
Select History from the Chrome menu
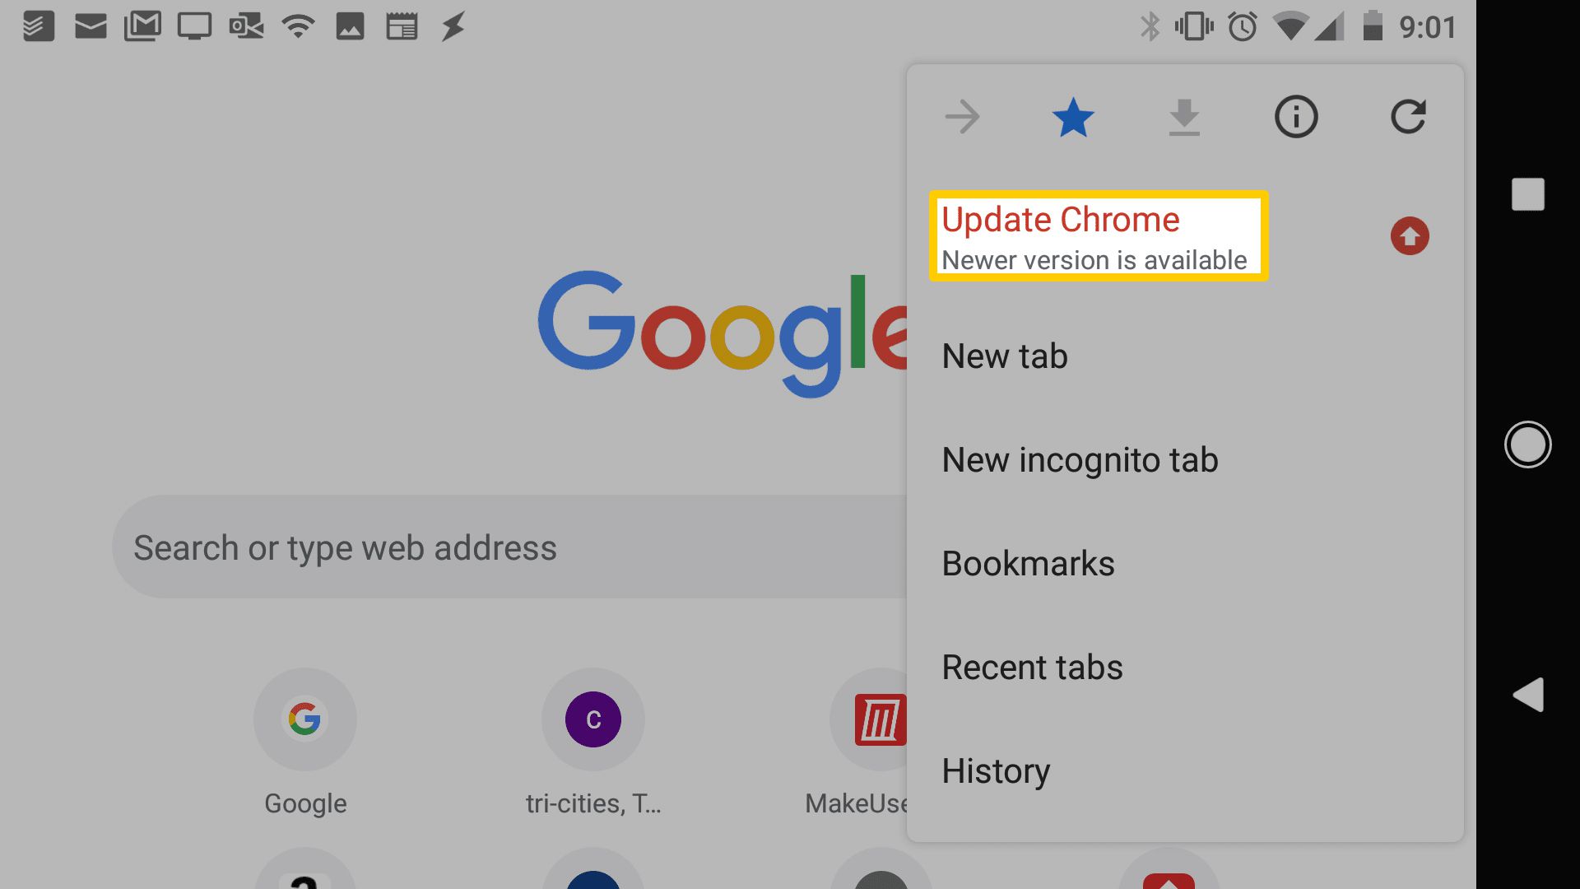click(x=997, y=770)
